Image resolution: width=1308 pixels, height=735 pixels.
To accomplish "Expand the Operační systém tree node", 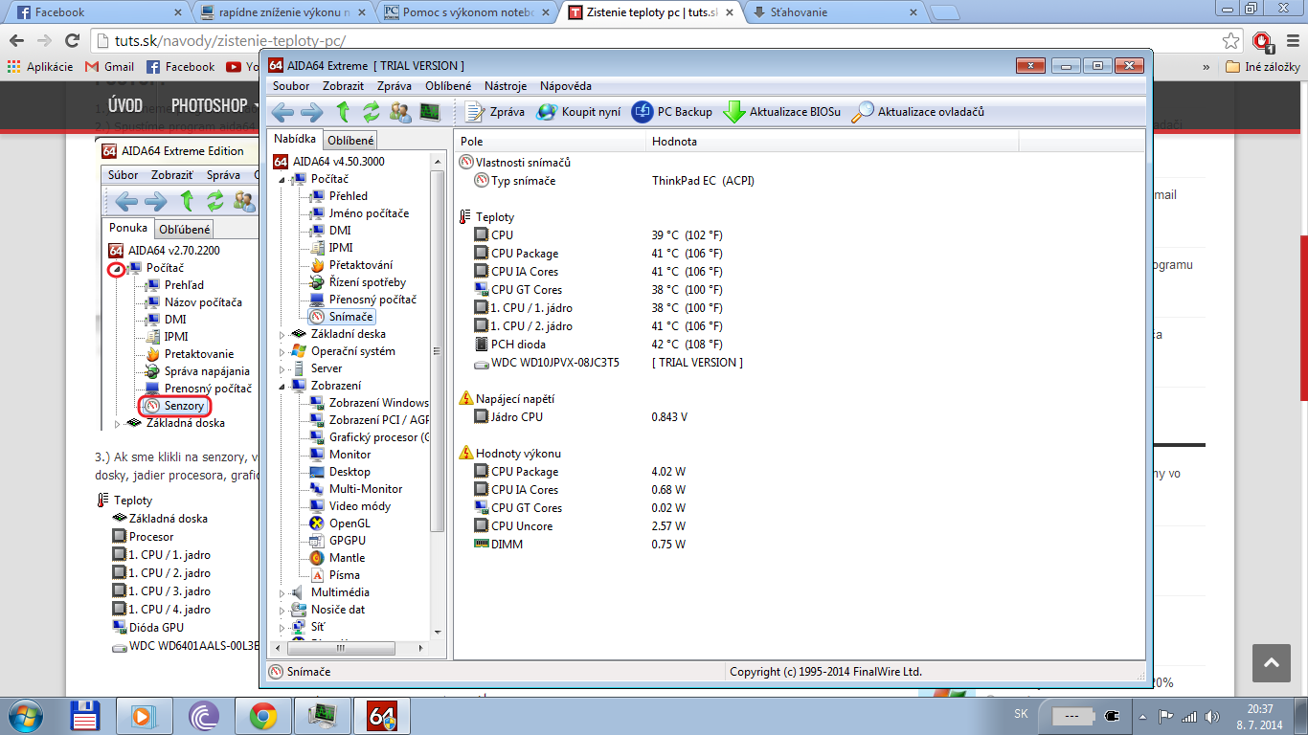I will [282, 351].
